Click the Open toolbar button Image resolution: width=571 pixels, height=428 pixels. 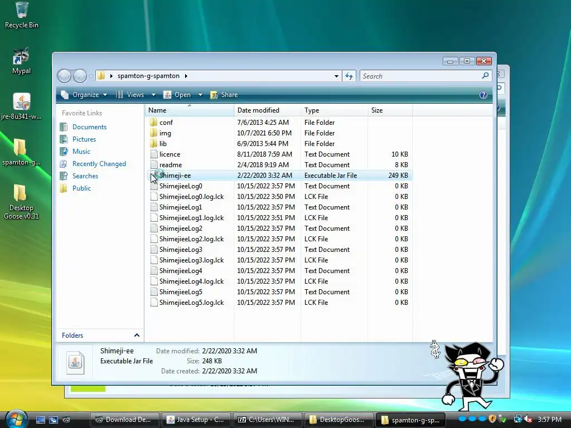click(177, 95)
